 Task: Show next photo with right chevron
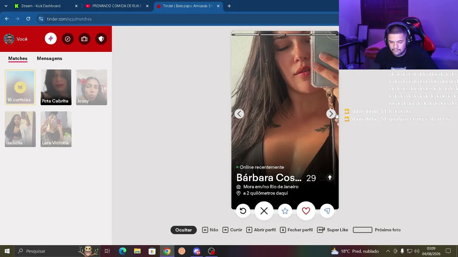pyautogui.click(x=331, y=114)
